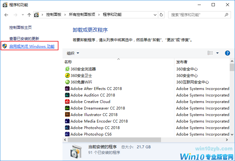The image size is (235, 161).
Task: Select the 360免费WiFi icon
Action: (x=67, y=82)
